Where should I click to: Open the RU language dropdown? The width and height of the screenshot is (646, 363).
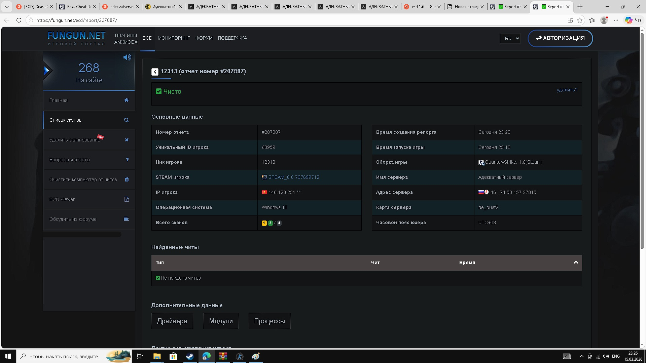[x=510, y=38]
